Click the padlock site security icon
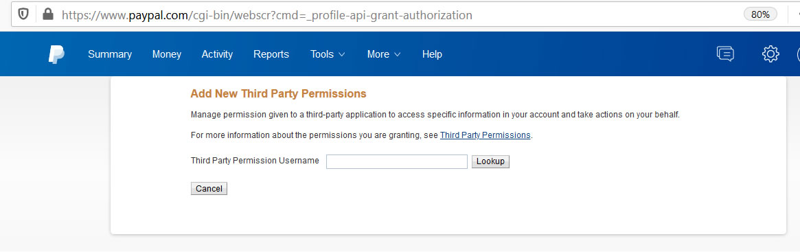800x252 pixels. [x=48, y=14]
